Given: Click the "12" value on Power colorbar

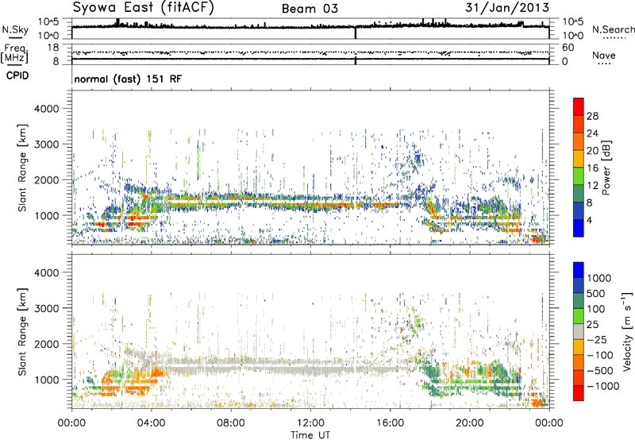Looking at the screenshot, I should 592,186.
